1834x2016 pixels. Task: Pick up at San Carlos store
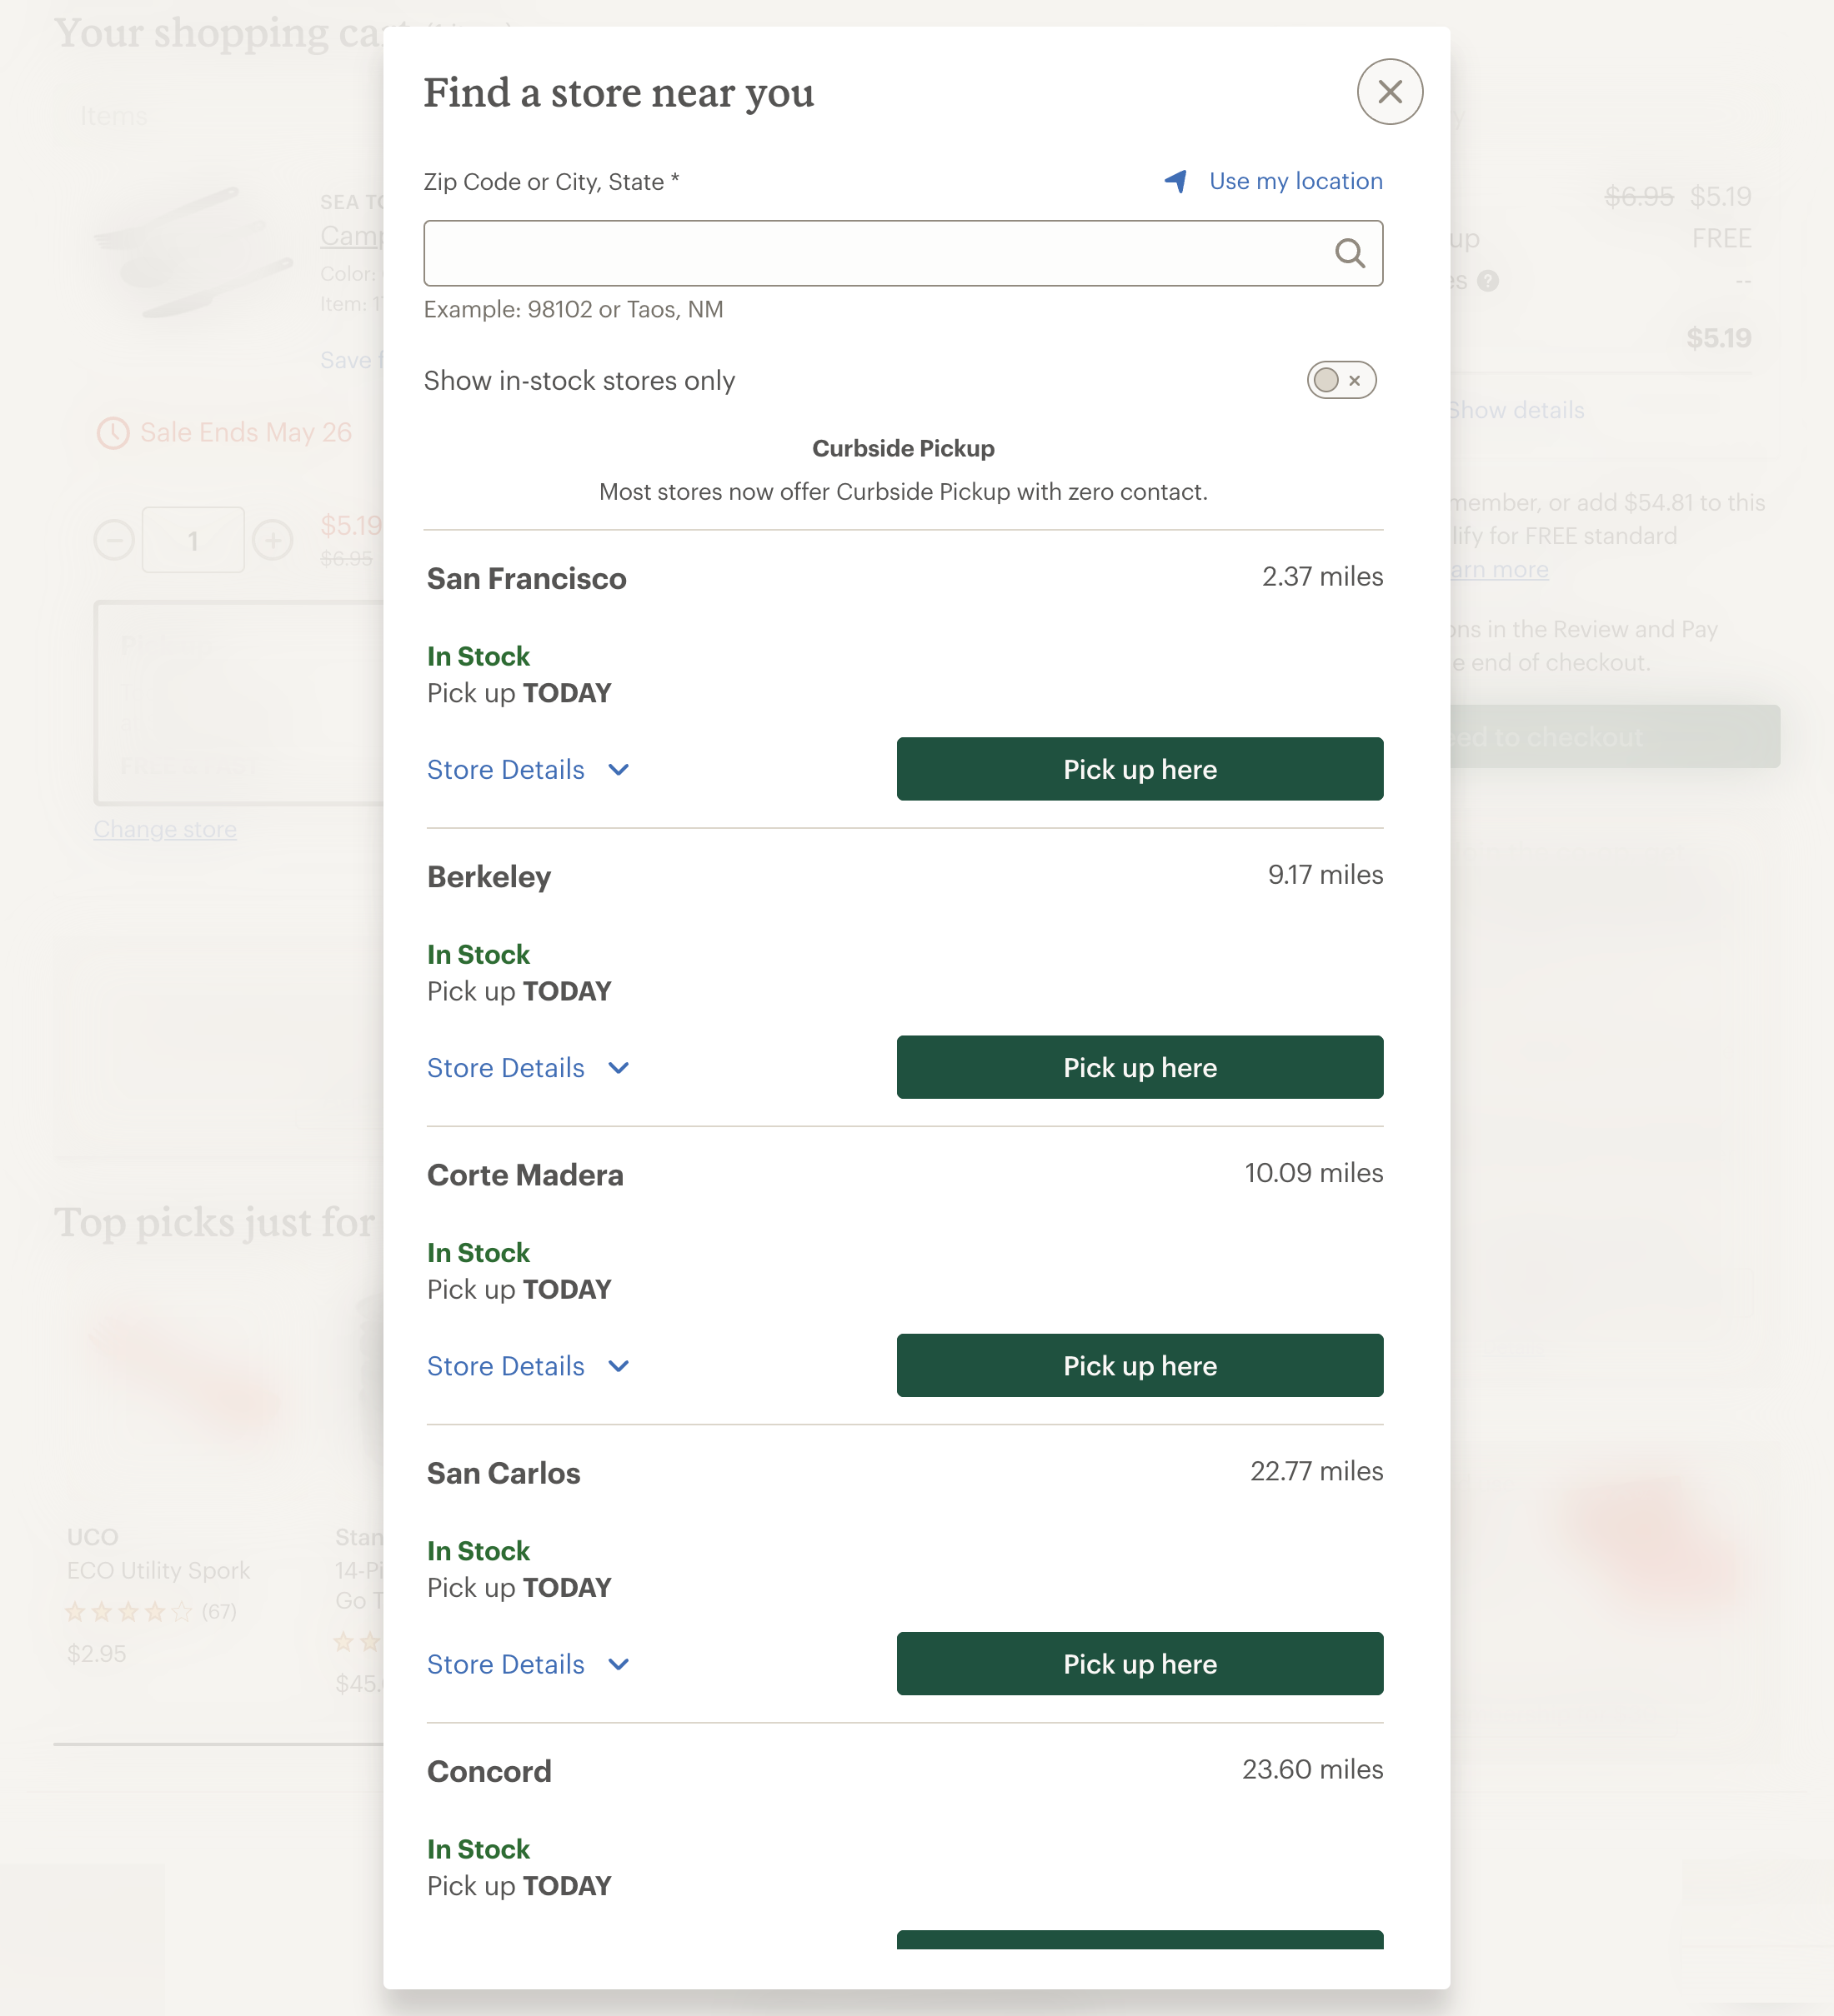[1139, 1663]
